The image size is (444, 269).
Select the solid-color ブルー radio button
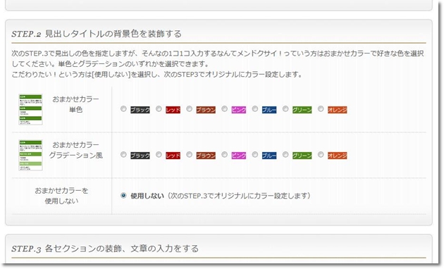click(255, 109)
